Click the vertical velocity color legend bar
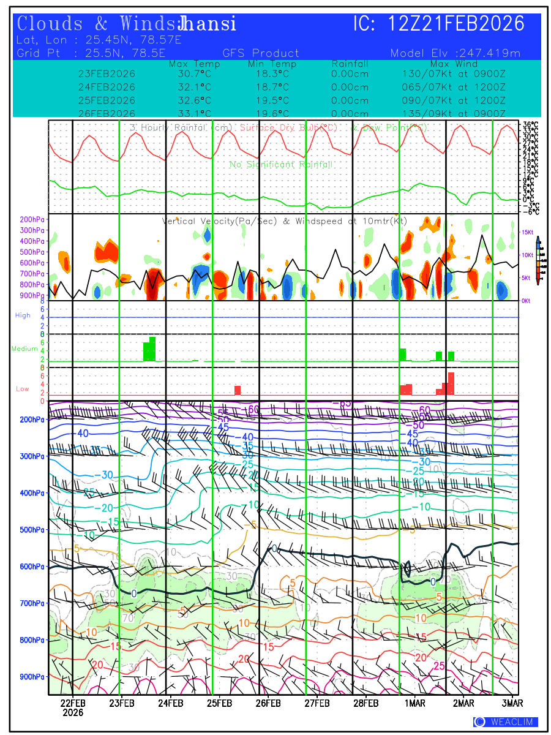Screen dimensions: 551x735 point(538,265)
